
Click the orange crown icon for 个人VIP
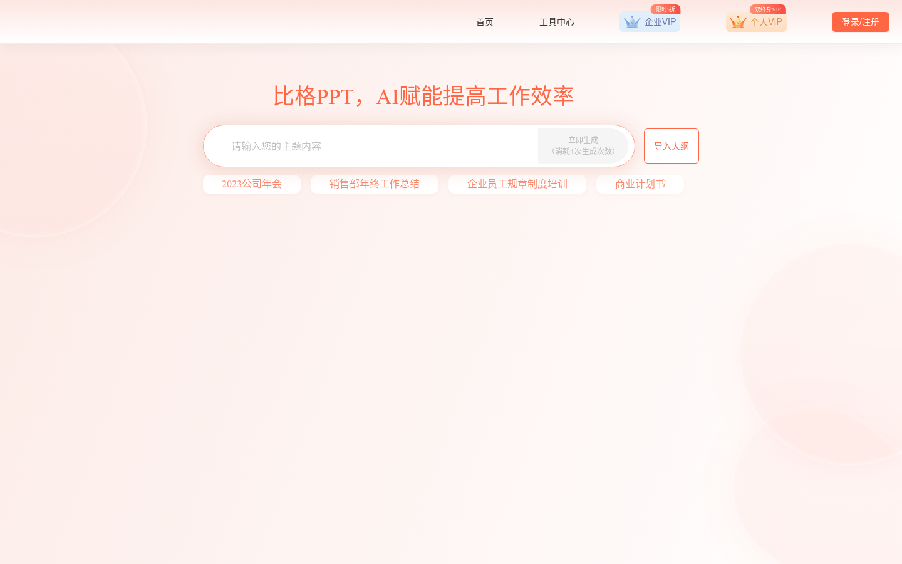(738, 22)
